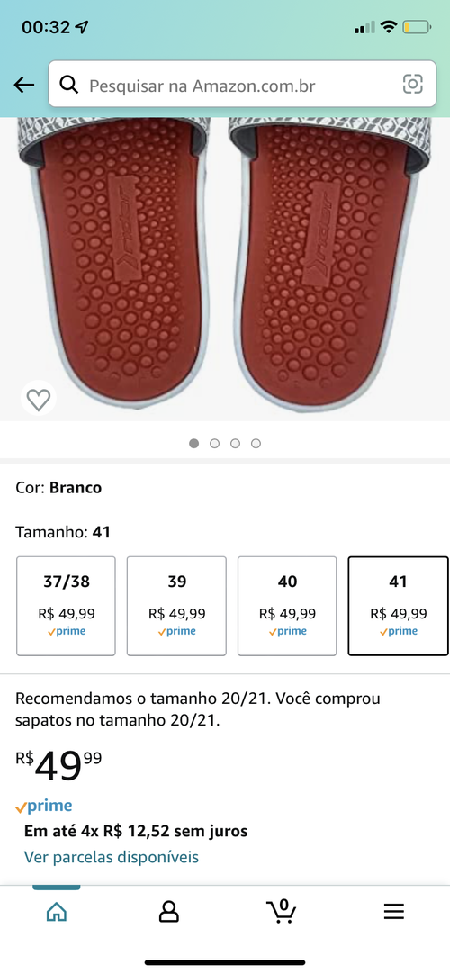450x974 pixels.
Task: Open camera lens search icon
Action: point(413,84)
